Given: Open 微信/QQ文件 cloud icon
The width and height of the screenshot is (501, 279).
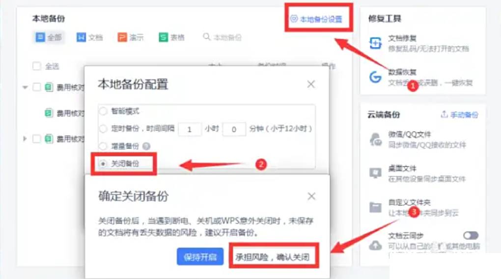Looking at the screenshot, I should [376, 139].
